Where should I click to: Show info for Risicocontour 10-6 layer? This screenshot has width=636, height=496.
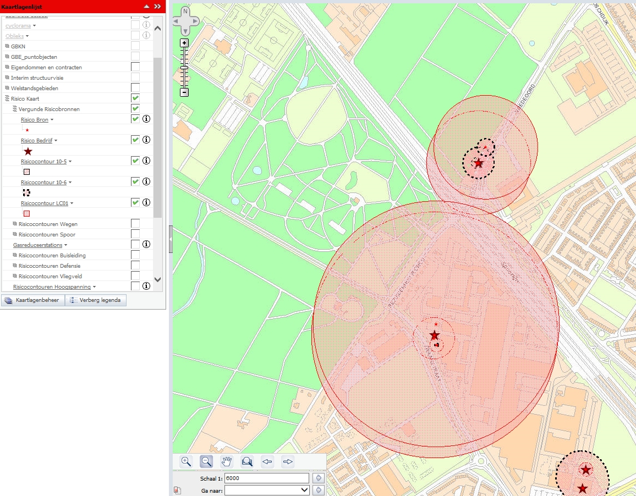146,181
